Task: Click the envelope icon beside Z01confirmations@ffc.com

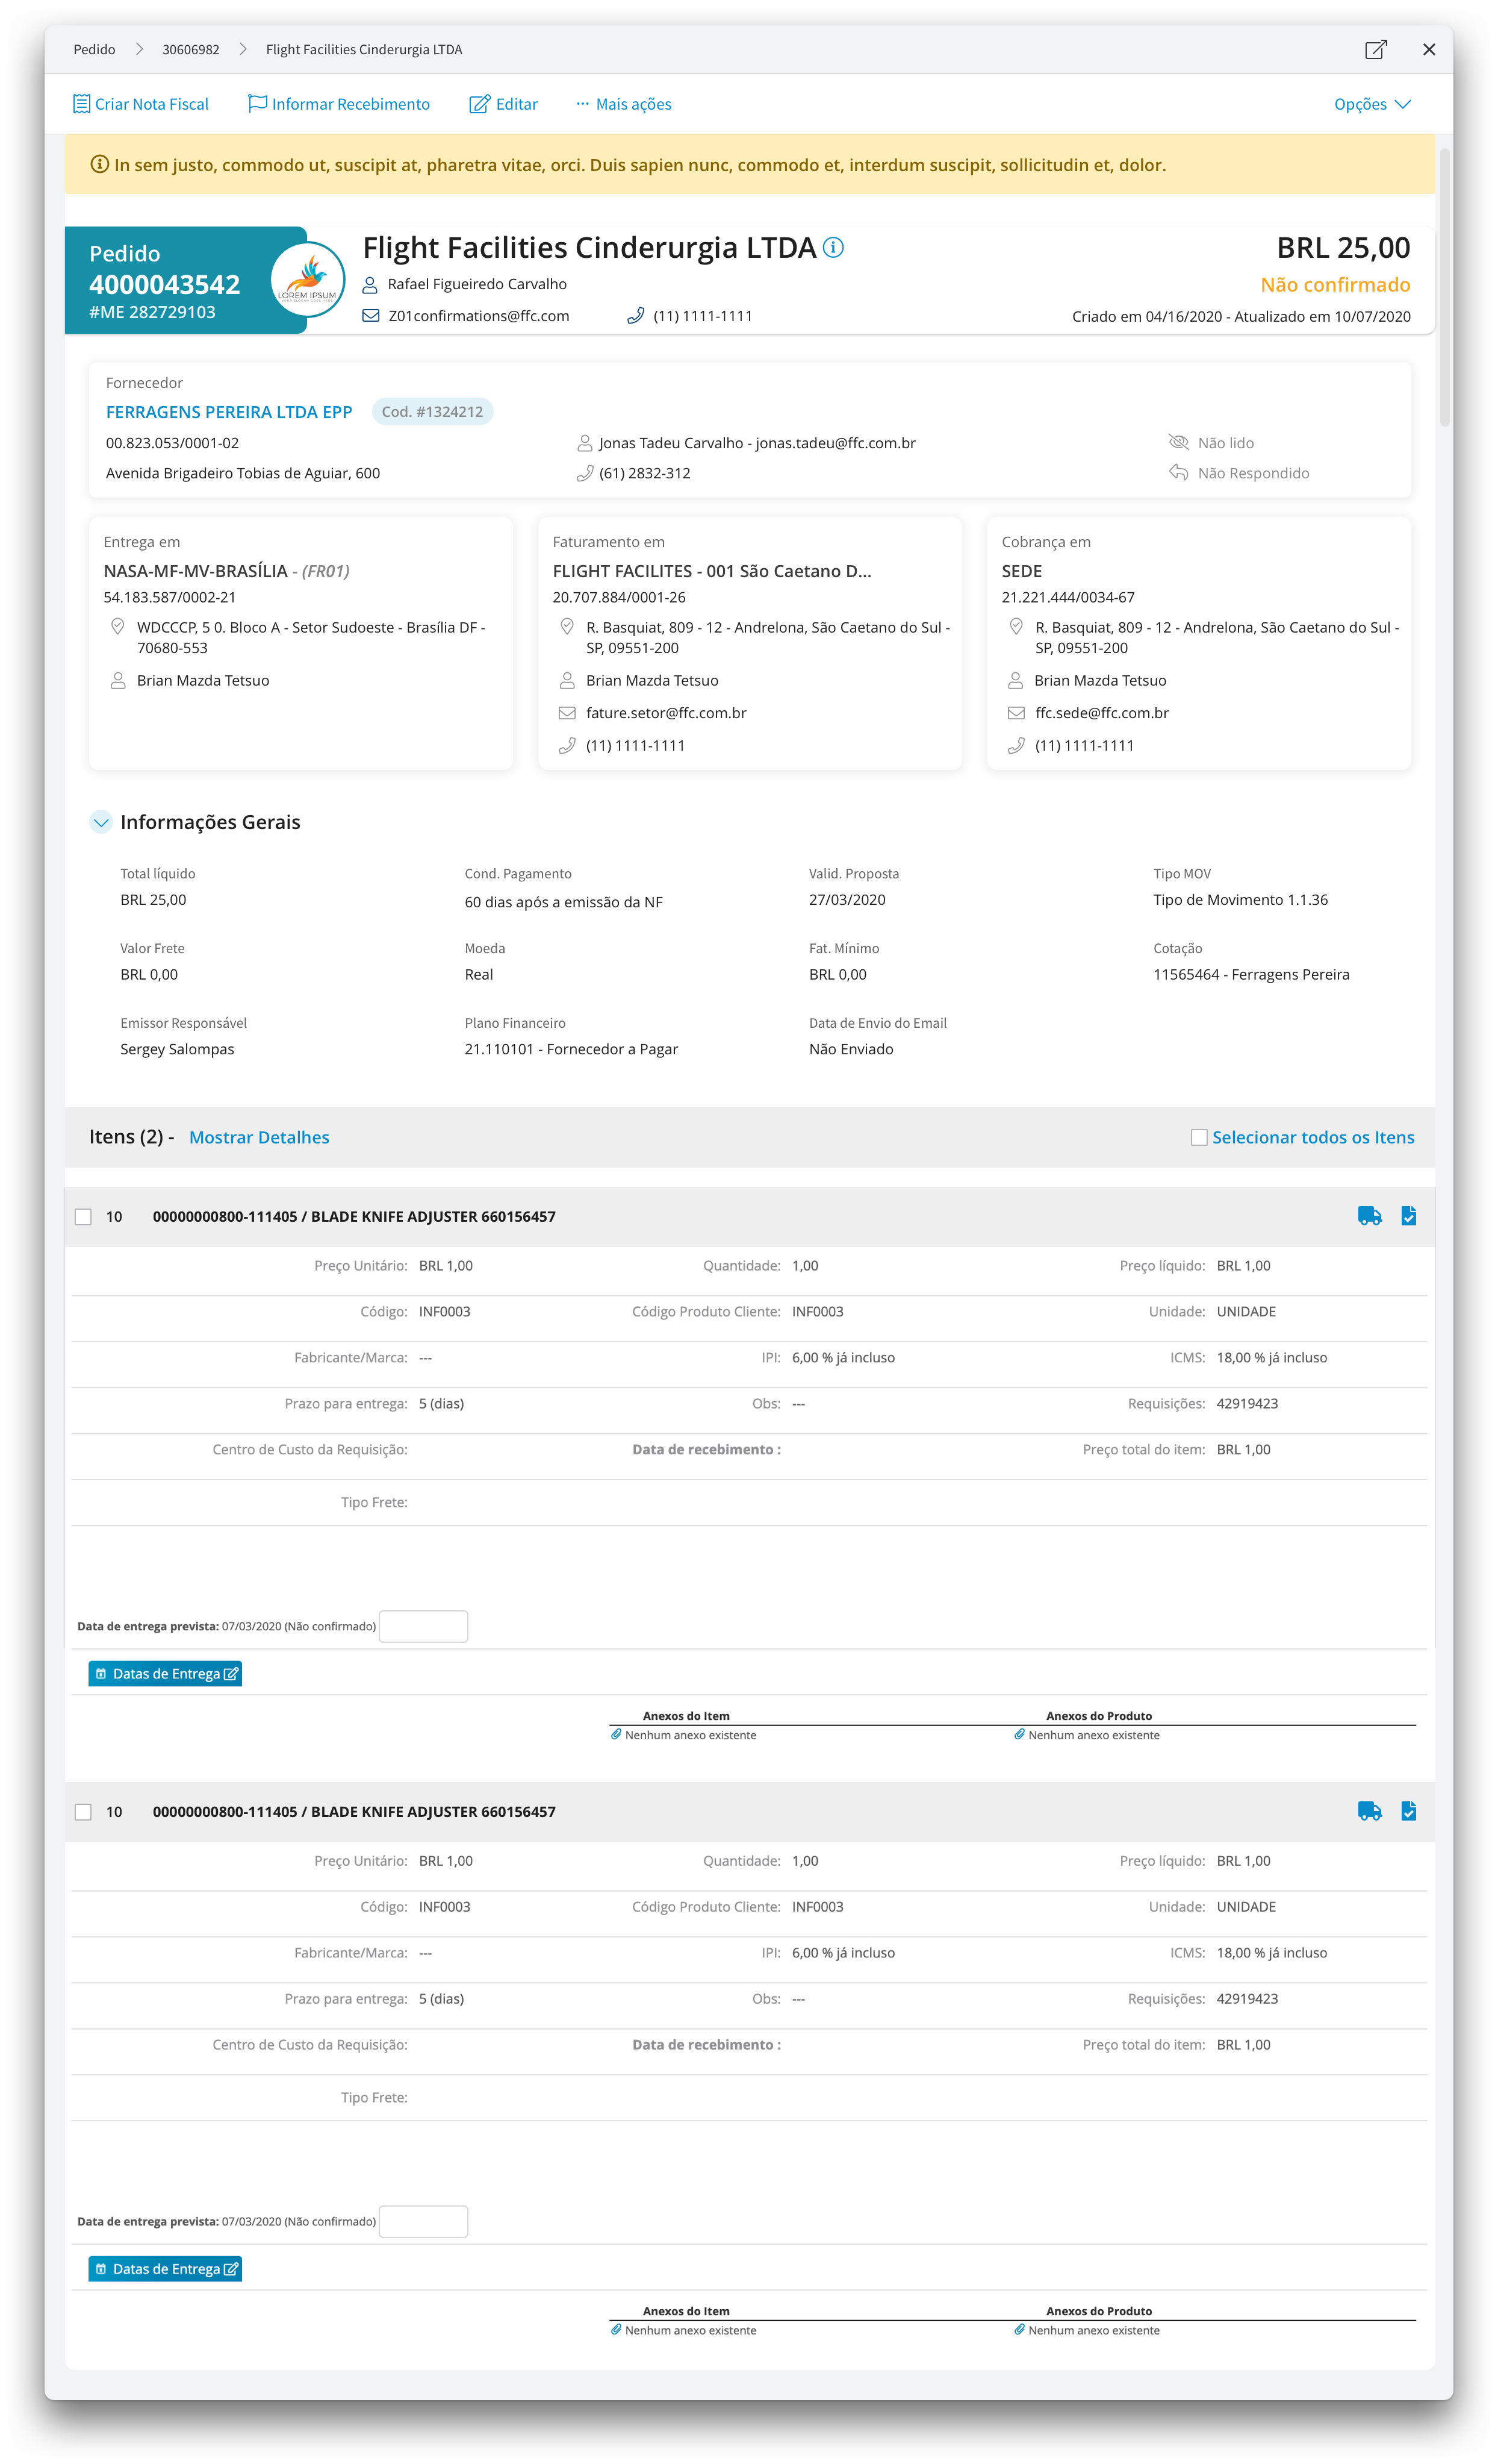Action: pos(370,316)
